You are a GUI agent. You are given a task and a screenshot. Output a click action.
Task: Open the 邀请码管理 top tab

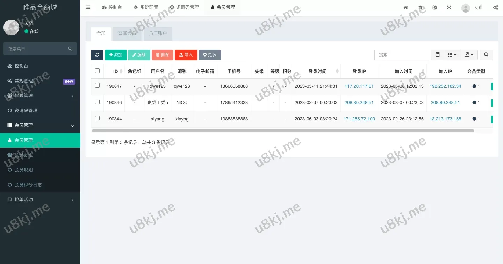point(184,7)
